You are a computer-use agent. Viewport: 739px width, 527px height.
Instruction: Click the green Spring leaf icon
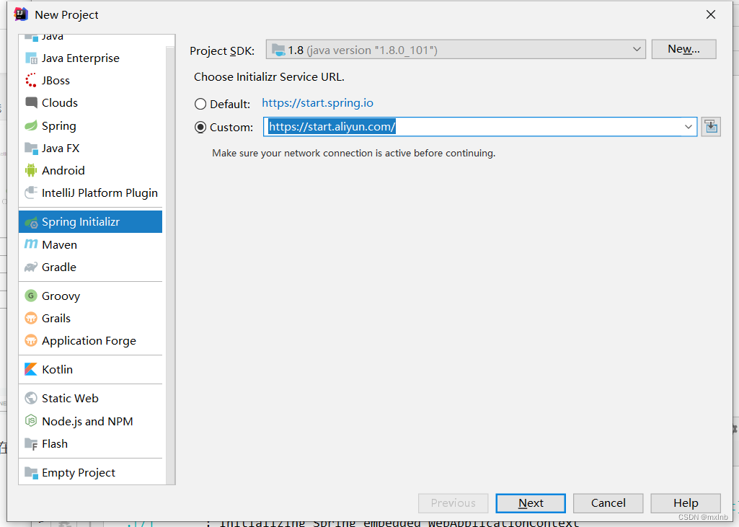pyautogui.click(x=31, y=125)
